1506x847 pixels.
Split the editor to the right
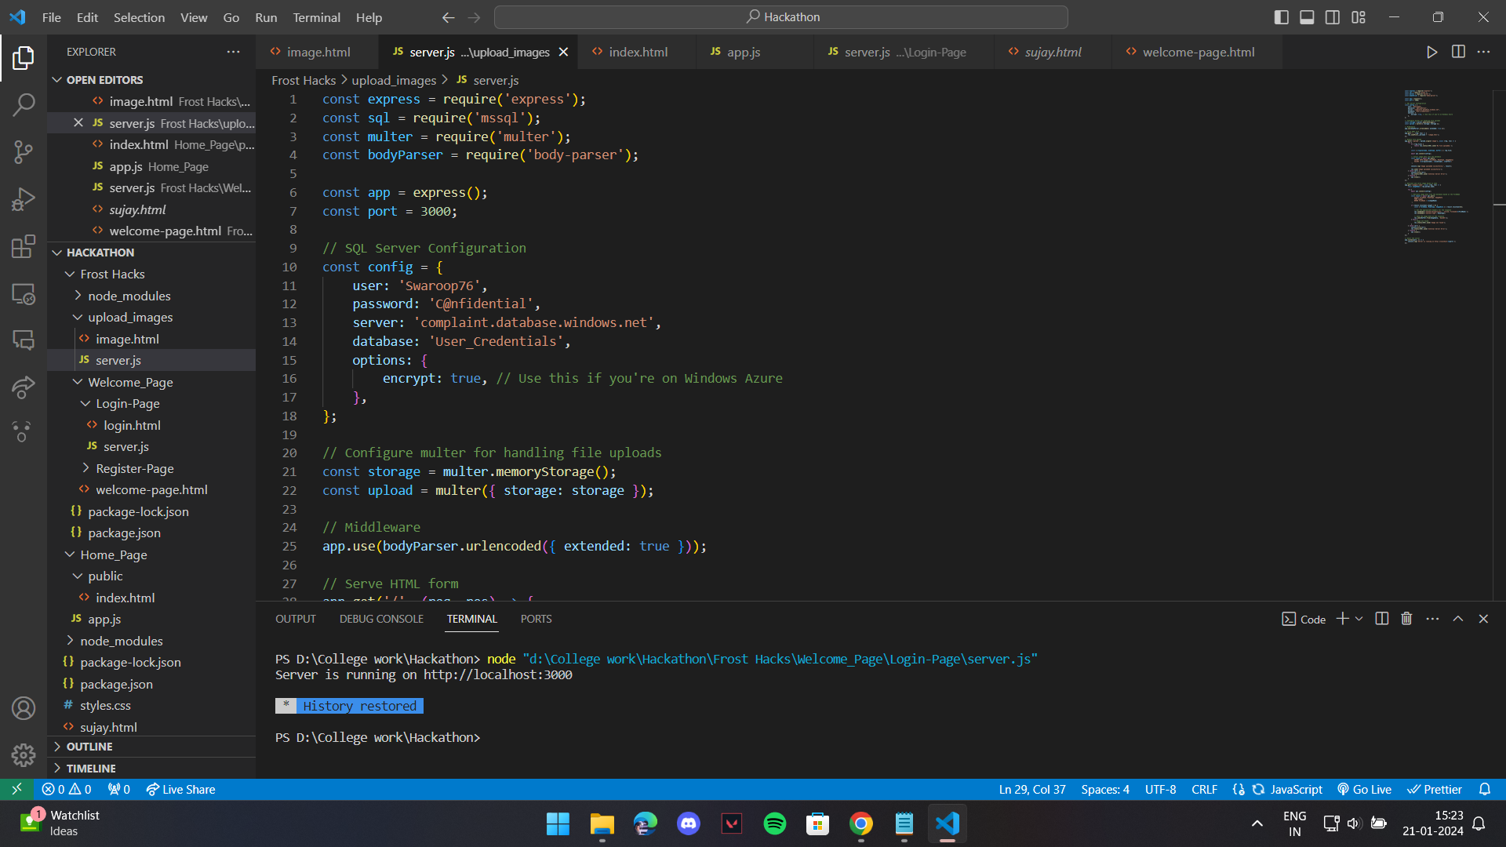pos(1458,52)
